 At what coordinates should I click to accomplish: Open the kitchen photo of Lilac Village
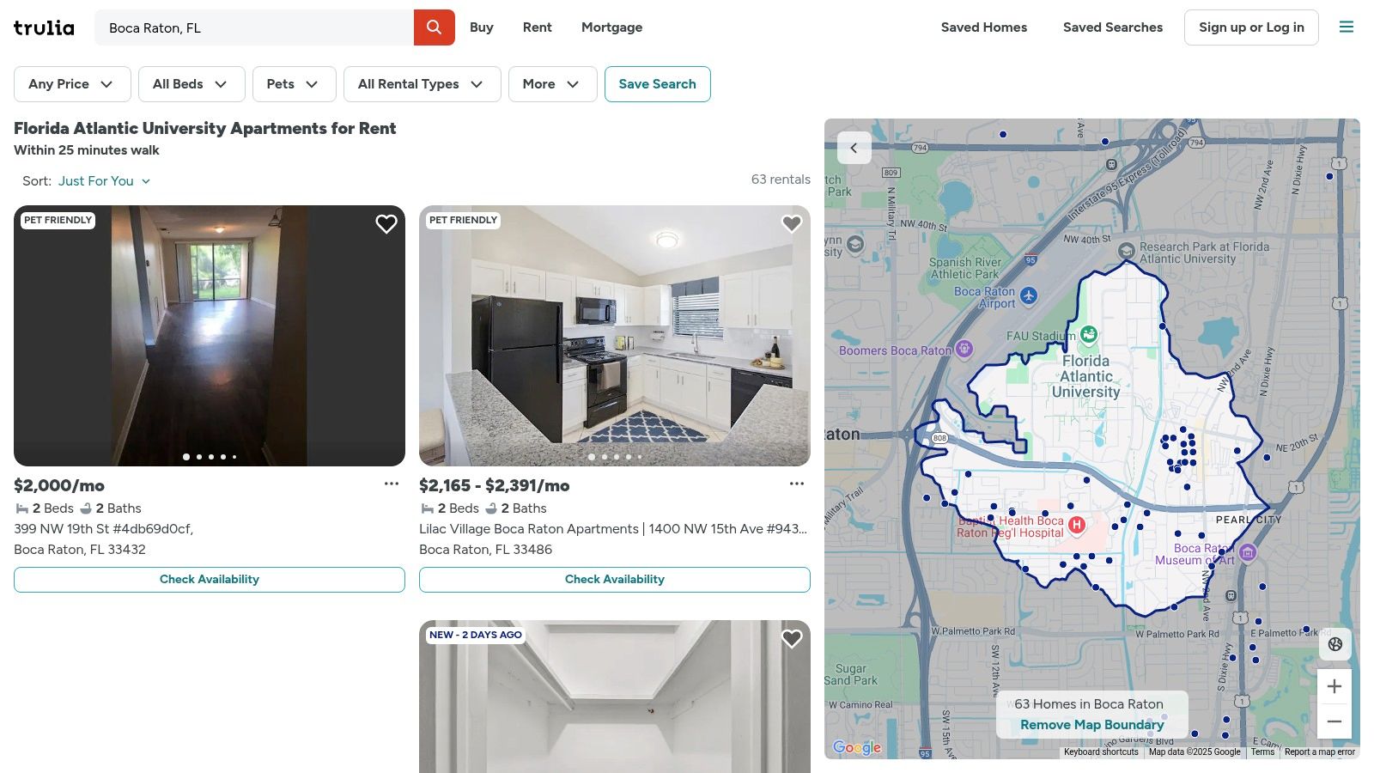[615, 336]
